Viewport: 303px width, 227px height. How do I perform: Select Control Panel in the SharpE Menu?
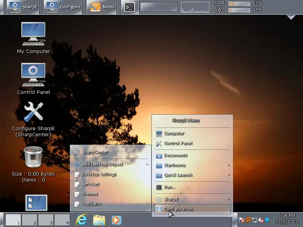click(x=192, y=143)
